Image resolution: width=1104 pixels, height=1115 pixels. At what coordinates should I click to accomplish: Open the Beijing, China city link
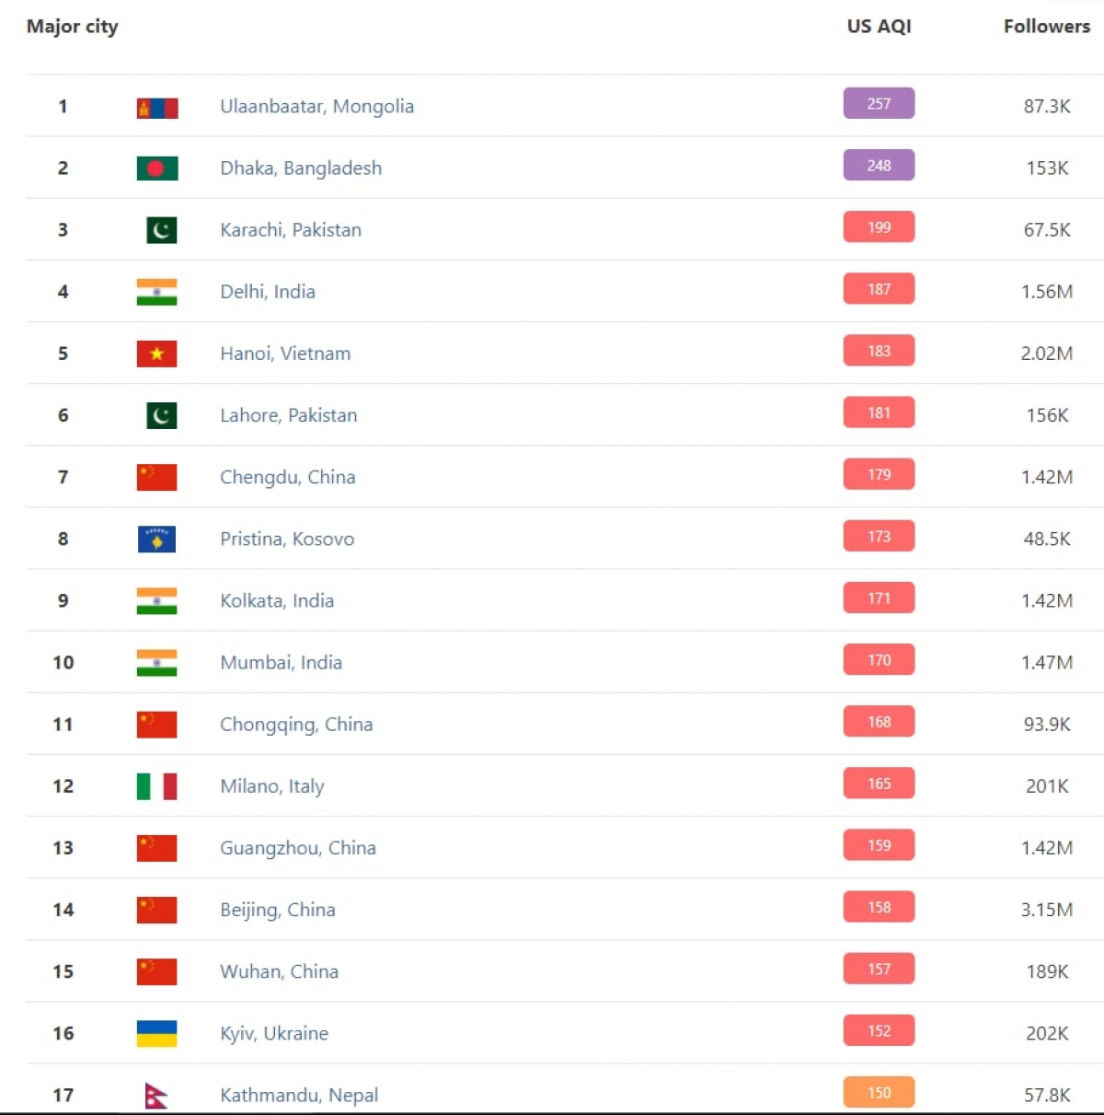click(x=278, y=910)
